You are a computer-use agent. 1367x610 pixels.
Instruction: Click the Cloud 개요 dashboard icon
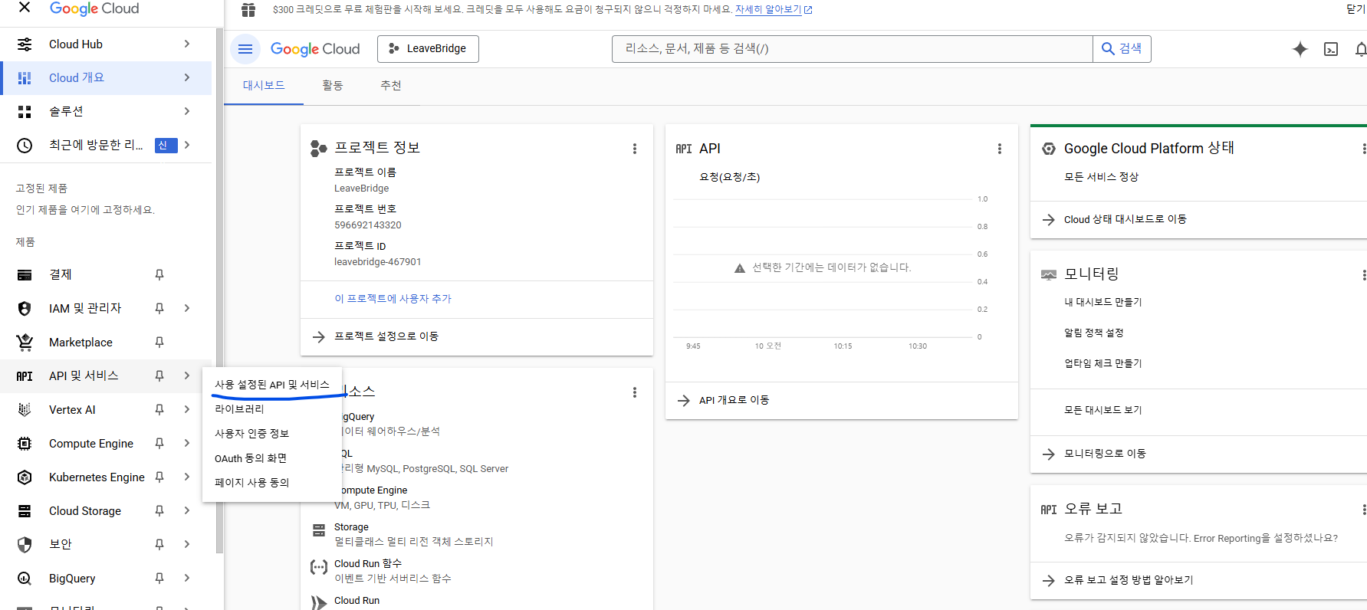pos(25,78)
